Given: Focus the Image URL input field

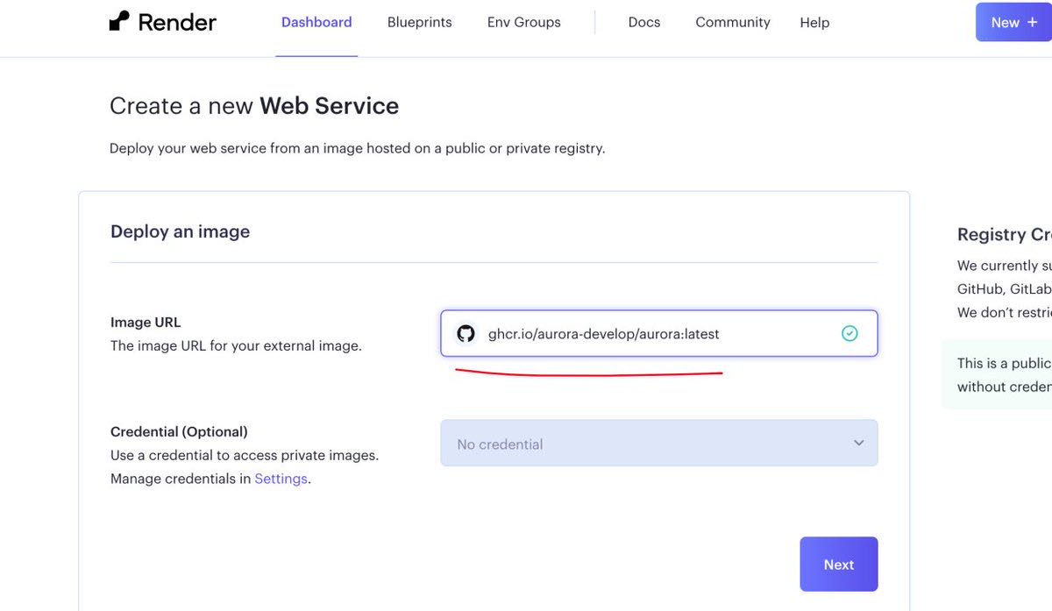Looking at the screenshot, I should click(x=649, y=334).
